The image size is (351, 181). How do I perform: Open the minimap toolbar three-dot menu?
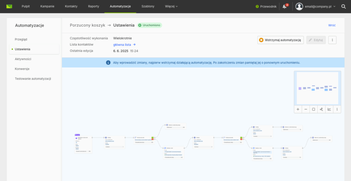tap(337, 109)
